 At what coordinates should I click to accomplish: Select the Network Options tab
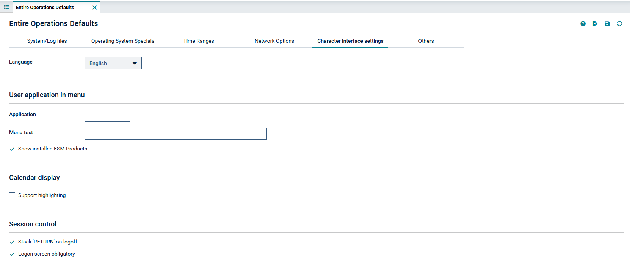(x=274, y=41)
